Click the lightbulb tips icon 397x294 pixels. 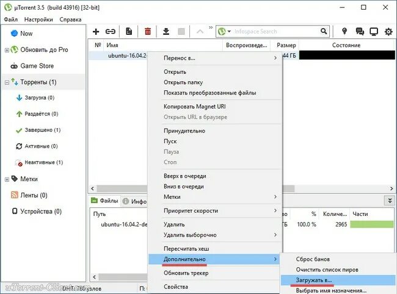click(344, 31)
